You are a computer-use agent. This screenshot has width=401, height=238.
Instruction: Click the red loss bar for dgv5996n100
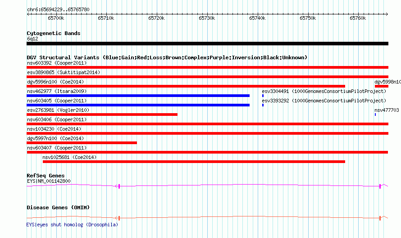tap(186, 86)
